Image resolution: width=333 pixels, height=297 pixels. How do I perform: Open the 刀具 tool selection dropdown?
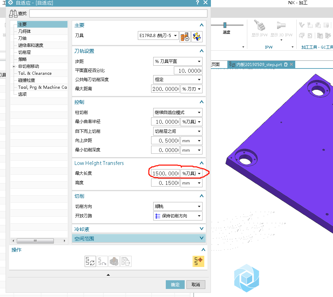[x=176, y=35]
